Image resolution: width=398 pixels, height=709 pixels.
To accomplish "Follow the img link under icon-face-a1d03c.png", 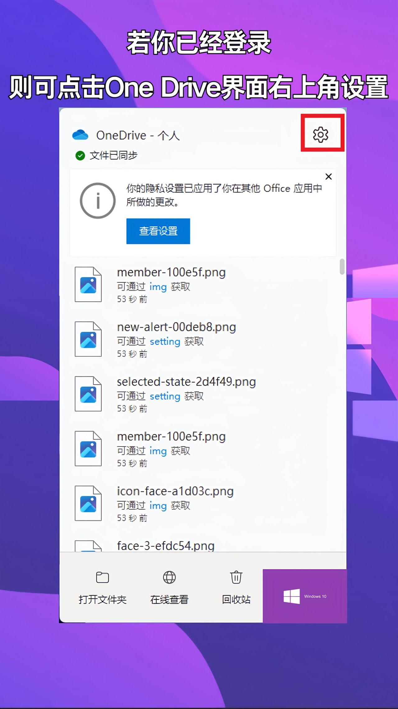I will click(x=158, y=506).
